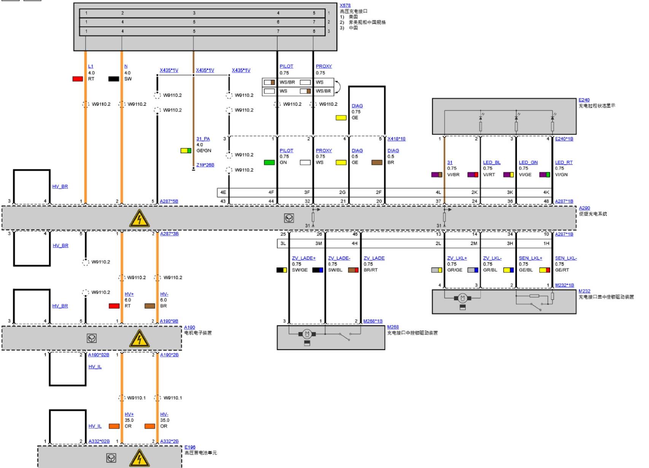Open the X578 connector link
Image resolution: width=649 pixels, height=468 pixels.
pyautogui.click(x=345, y=5)
